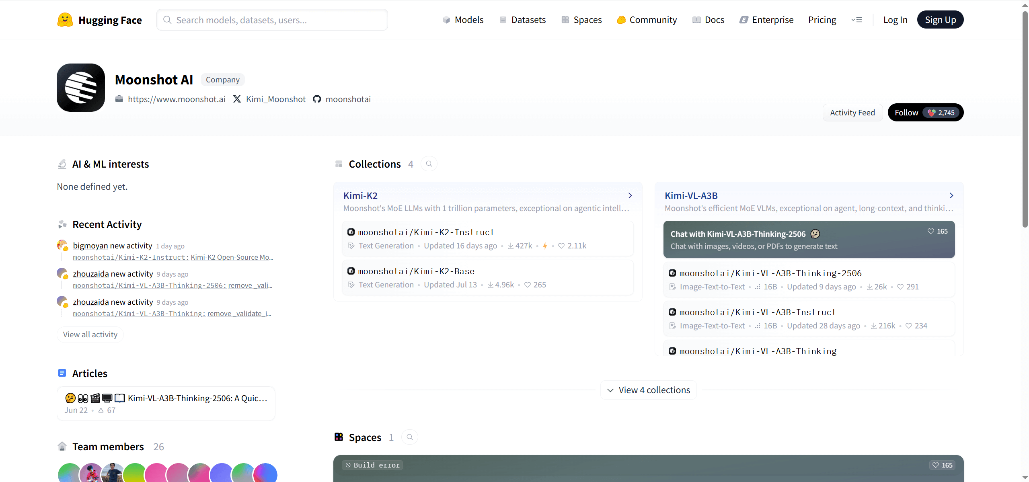Click the Follow button
Image resolution: width=1029 pixels, height=482 pixels.
coord(906,113)
